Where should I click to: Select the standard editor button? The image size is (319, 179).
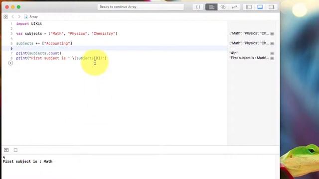click(x=211, y=7)
